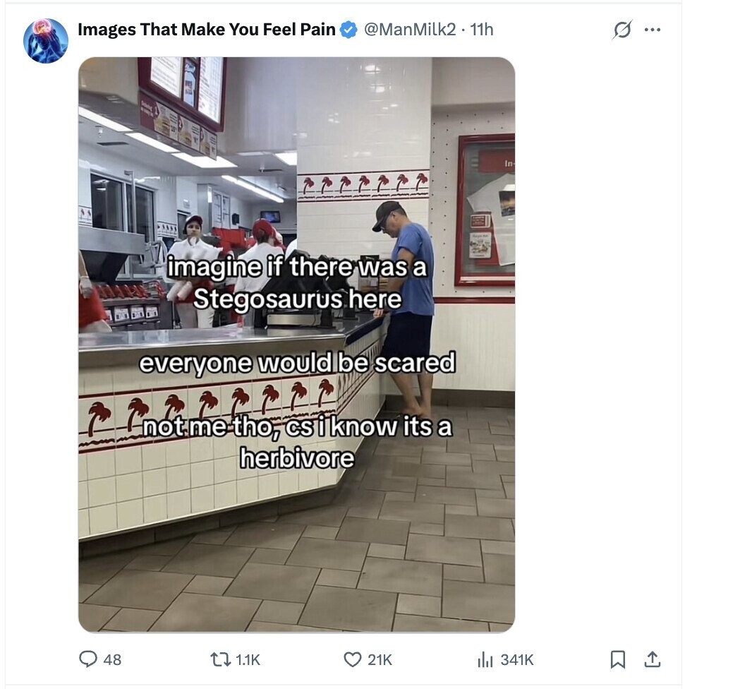
Task: Click the Grok explain-post icon
Action: [622, 31]
